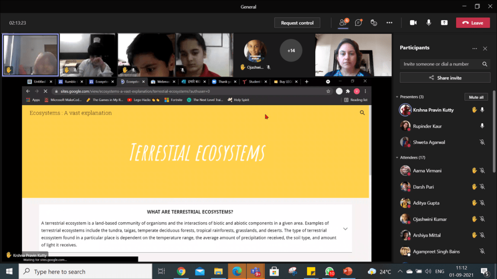Click the +14 more participants thumbnail
The width and height of the screenshot is (497, 279).
coord(291,50)
